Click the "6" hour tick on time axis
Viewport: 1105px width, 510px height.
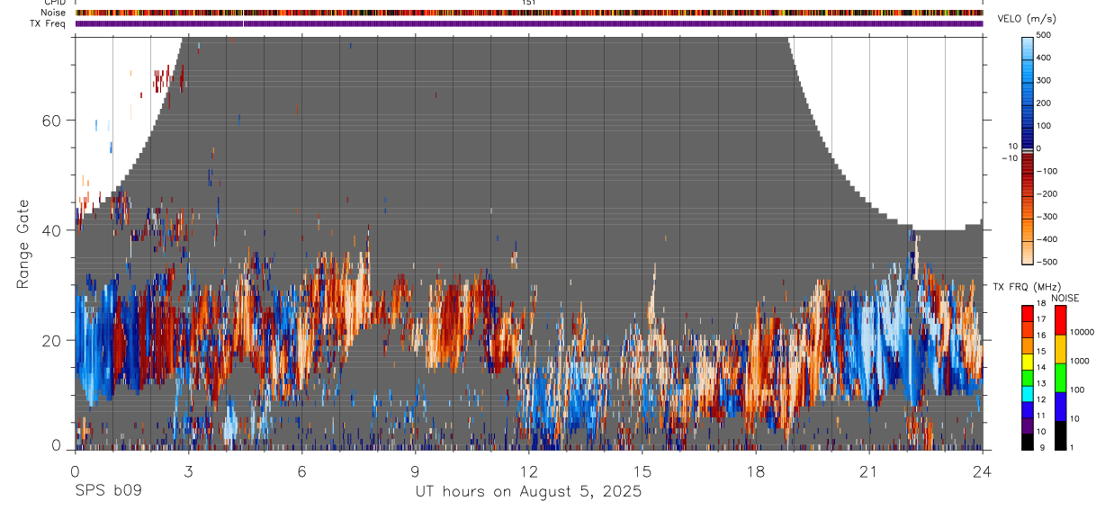(x=302, y=470)
